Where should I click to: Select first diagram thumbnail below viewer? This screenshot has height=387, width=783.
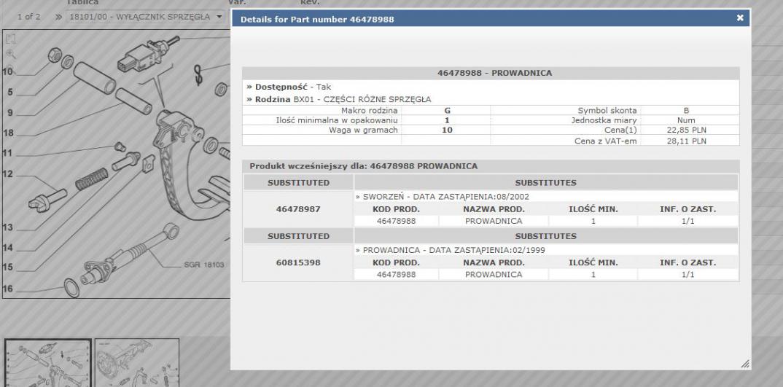point(48,362)
